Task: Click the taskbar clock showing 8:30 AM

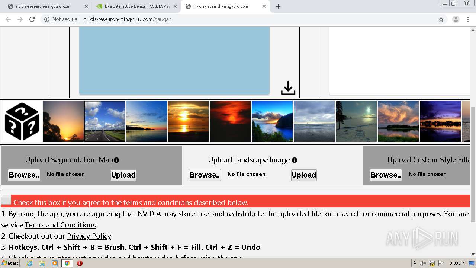Action: coord(457,263)
